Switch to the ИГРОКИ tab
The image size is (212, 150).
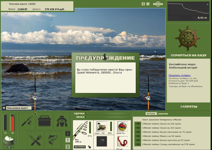[151, 114]
